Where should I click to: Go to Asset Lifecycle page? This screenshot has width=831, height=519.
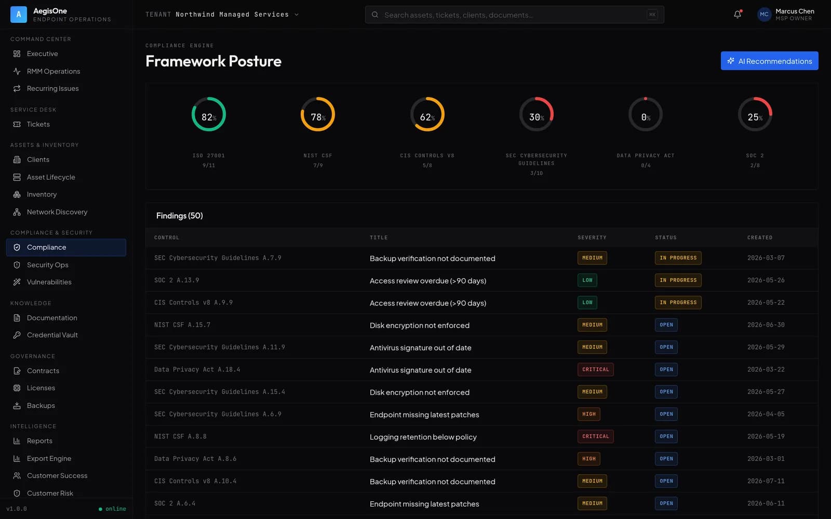[66, 177]
